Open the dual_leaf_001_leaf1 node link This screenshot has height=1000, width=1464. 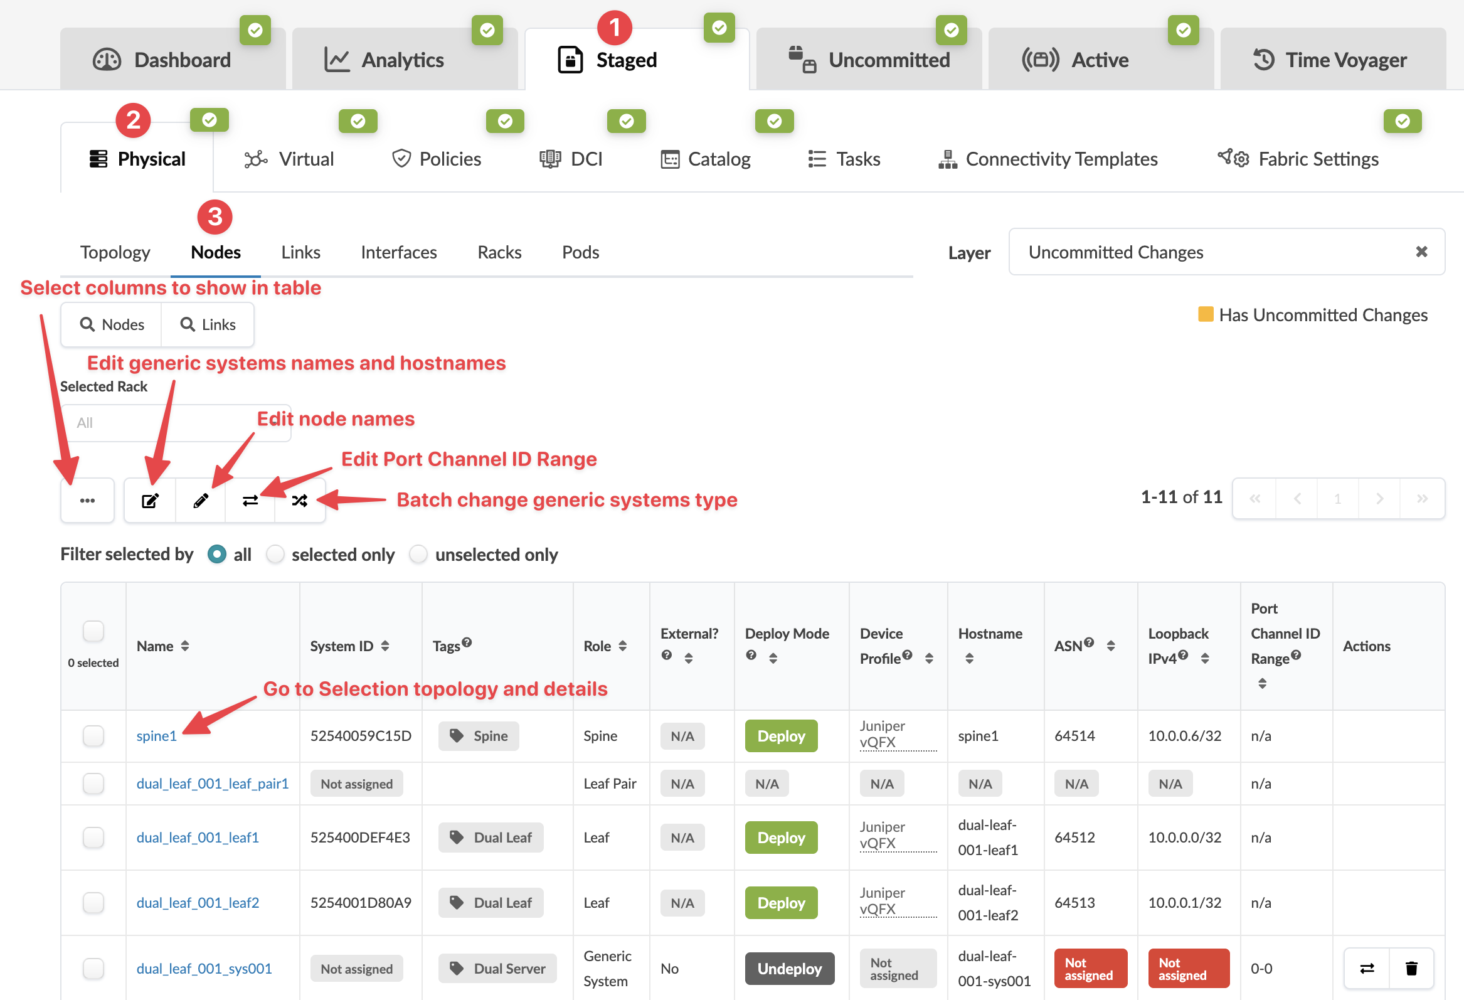197,838
